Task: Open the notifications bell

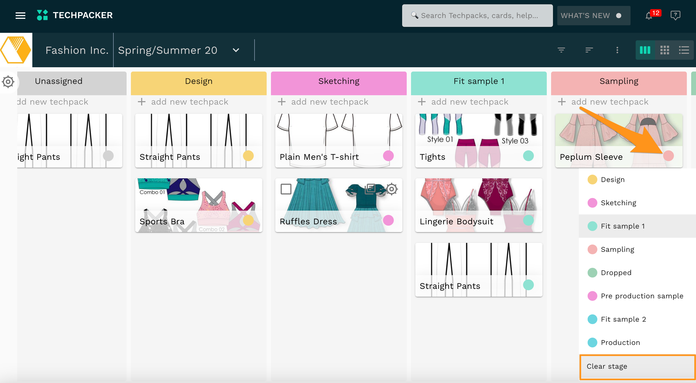Action: (x=649, y=16)
